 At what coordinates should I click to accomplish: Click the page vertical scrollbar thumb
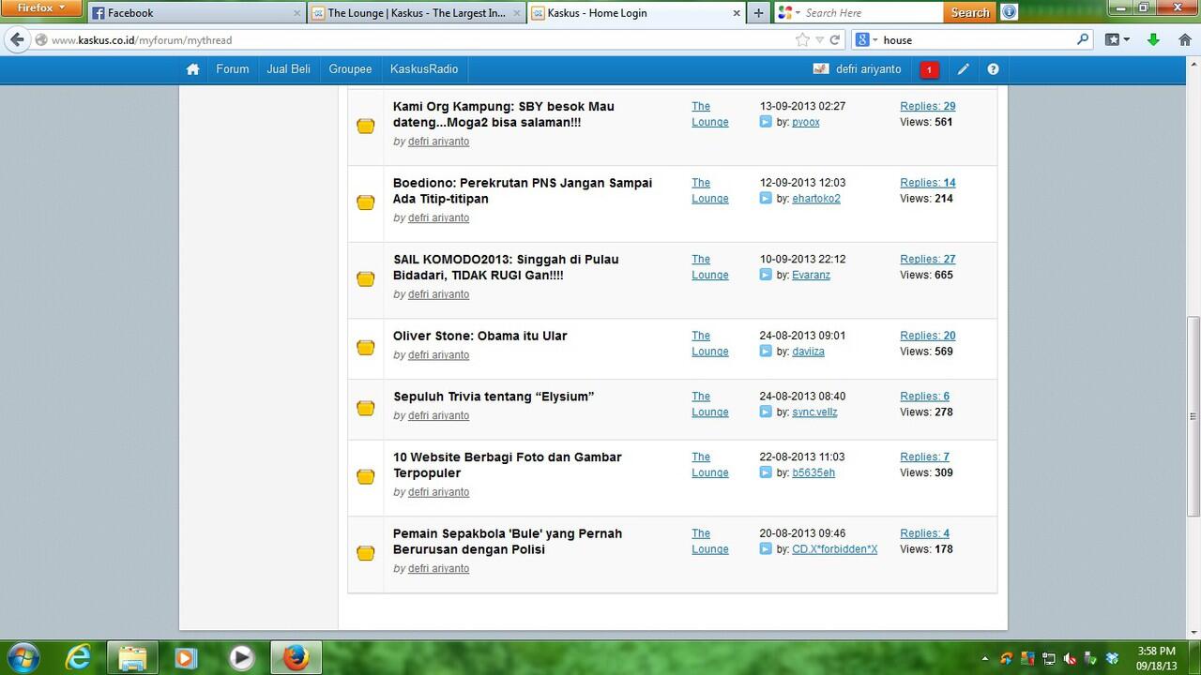(1193, 412)
